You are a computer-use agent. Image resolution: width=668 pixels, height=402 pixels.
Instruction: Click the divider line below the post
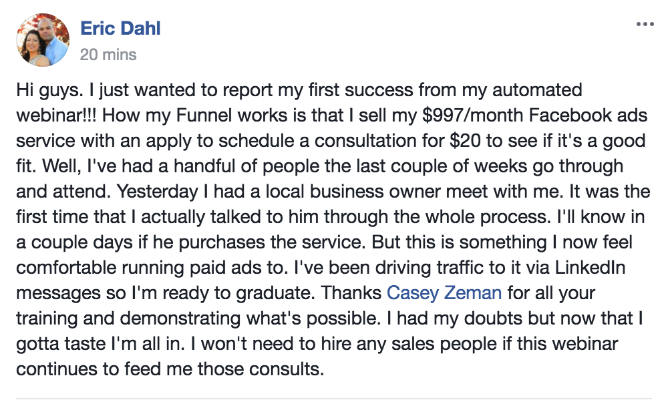(x=334, y=399)
